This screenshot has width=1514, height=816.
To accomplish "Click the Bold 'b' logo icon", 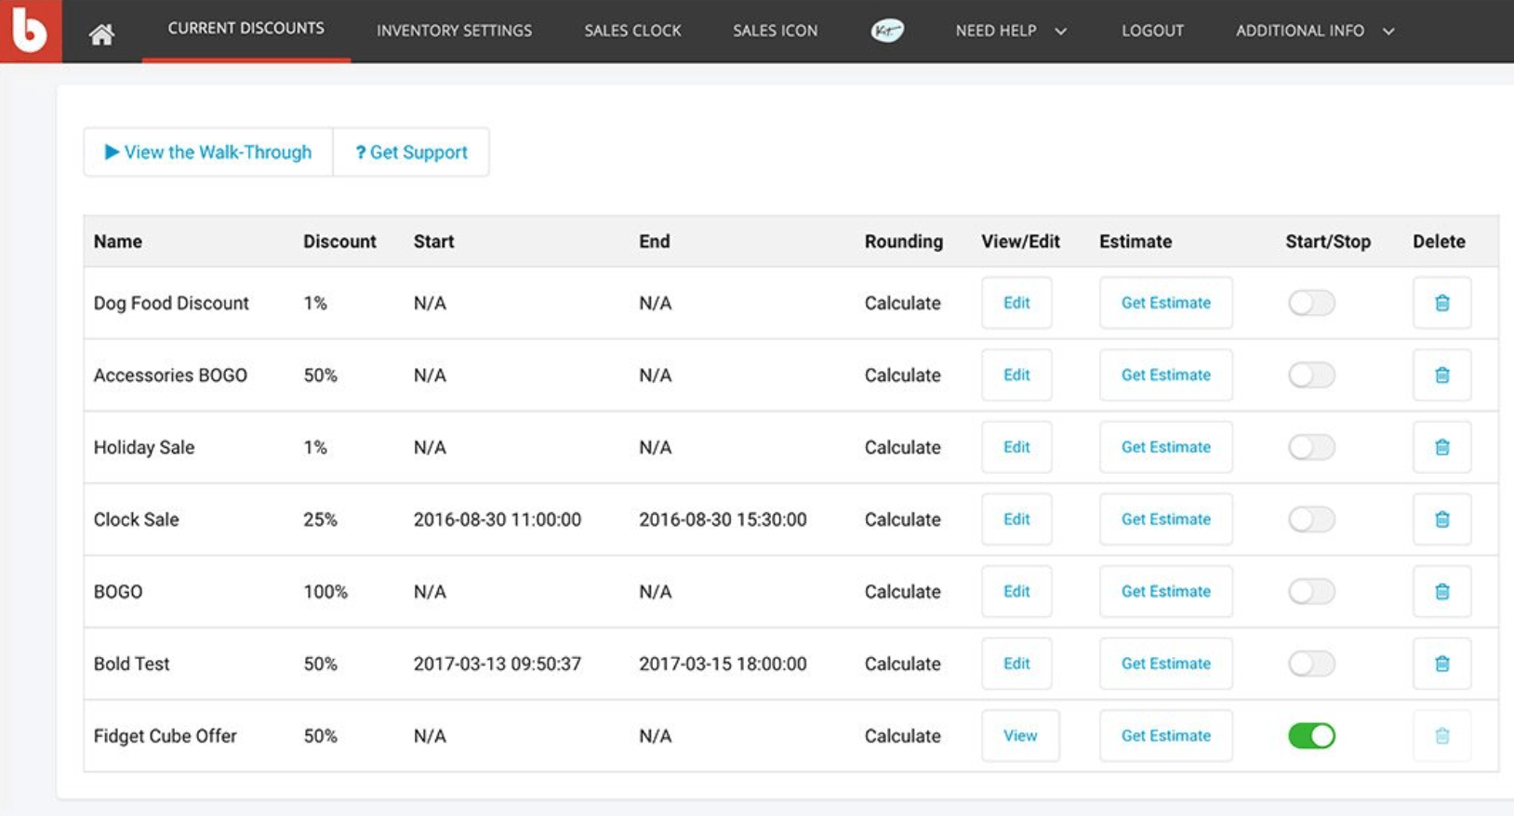I will [x=31, y=31].
